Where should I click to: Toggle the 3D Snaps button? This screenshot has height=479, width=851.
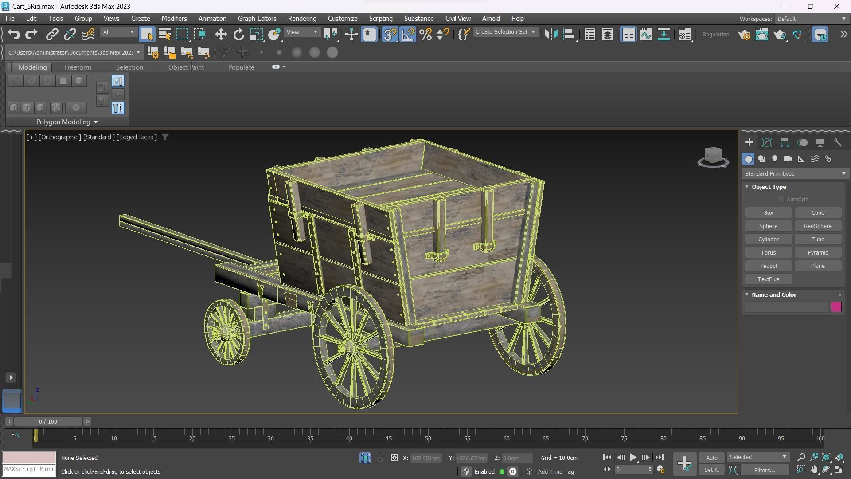tap(390, 35)
